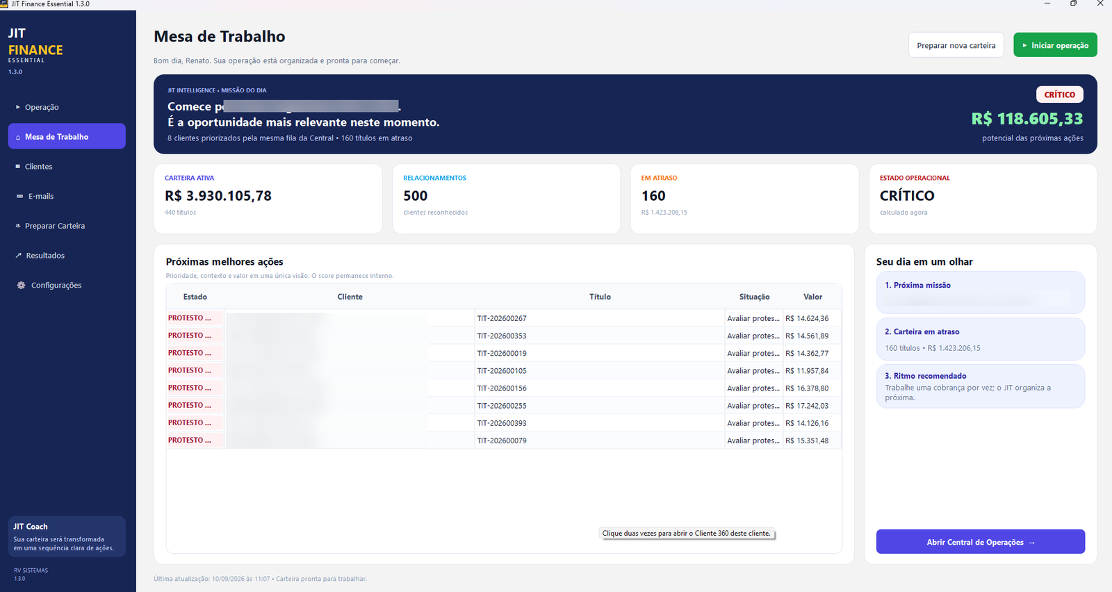Select title TIT-202600019

click(502, 353)
